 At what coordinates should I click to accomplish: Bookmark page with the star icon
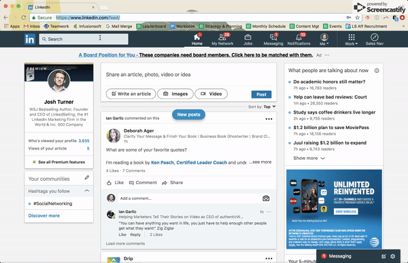tap(357, 18)
